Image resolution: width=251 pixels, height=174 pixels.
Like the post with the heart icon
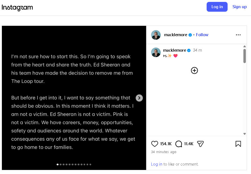point(154,144)
